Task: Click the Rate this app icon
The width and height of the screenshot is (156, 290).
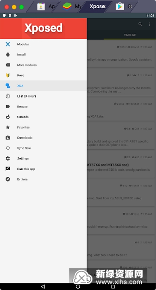Action: pyautogui.click(x=8, y=169)
